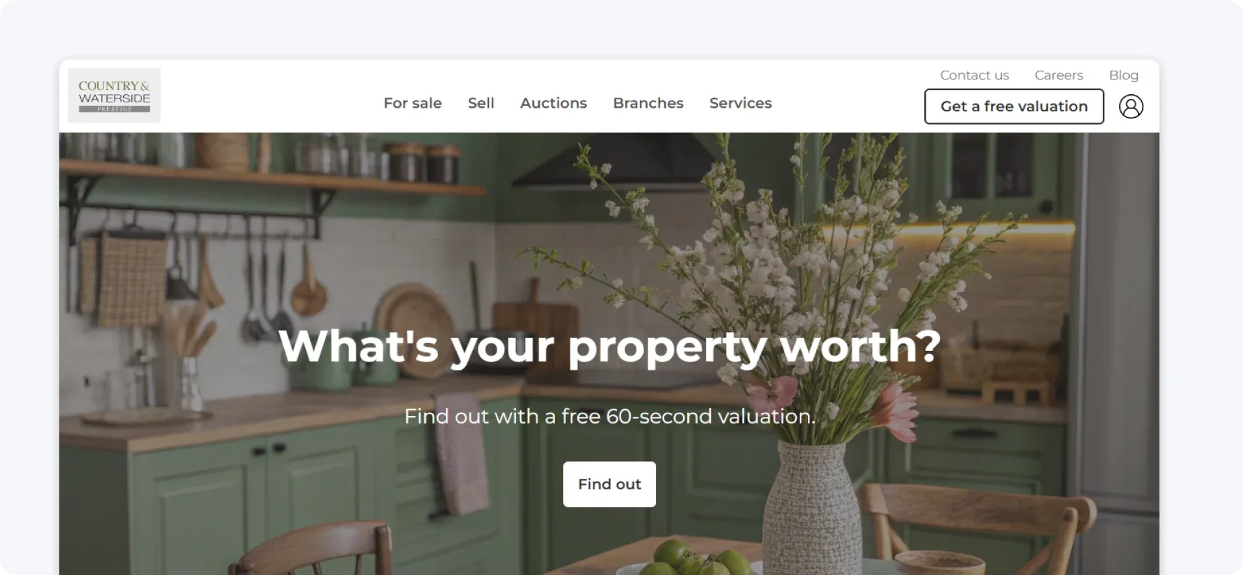Image resolution: width=1243 pixels, height=575 pixels.
Task: Click the free 60-second valuation subtitle text
Action: pos(610,416)
